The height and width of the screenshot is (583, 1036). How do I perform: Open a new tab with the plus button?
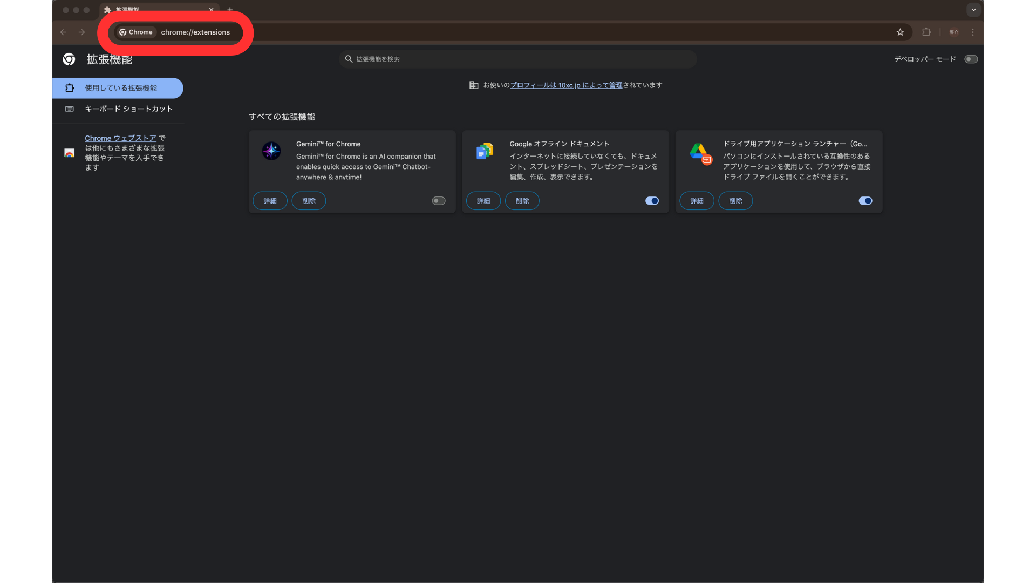coord(230,10)
